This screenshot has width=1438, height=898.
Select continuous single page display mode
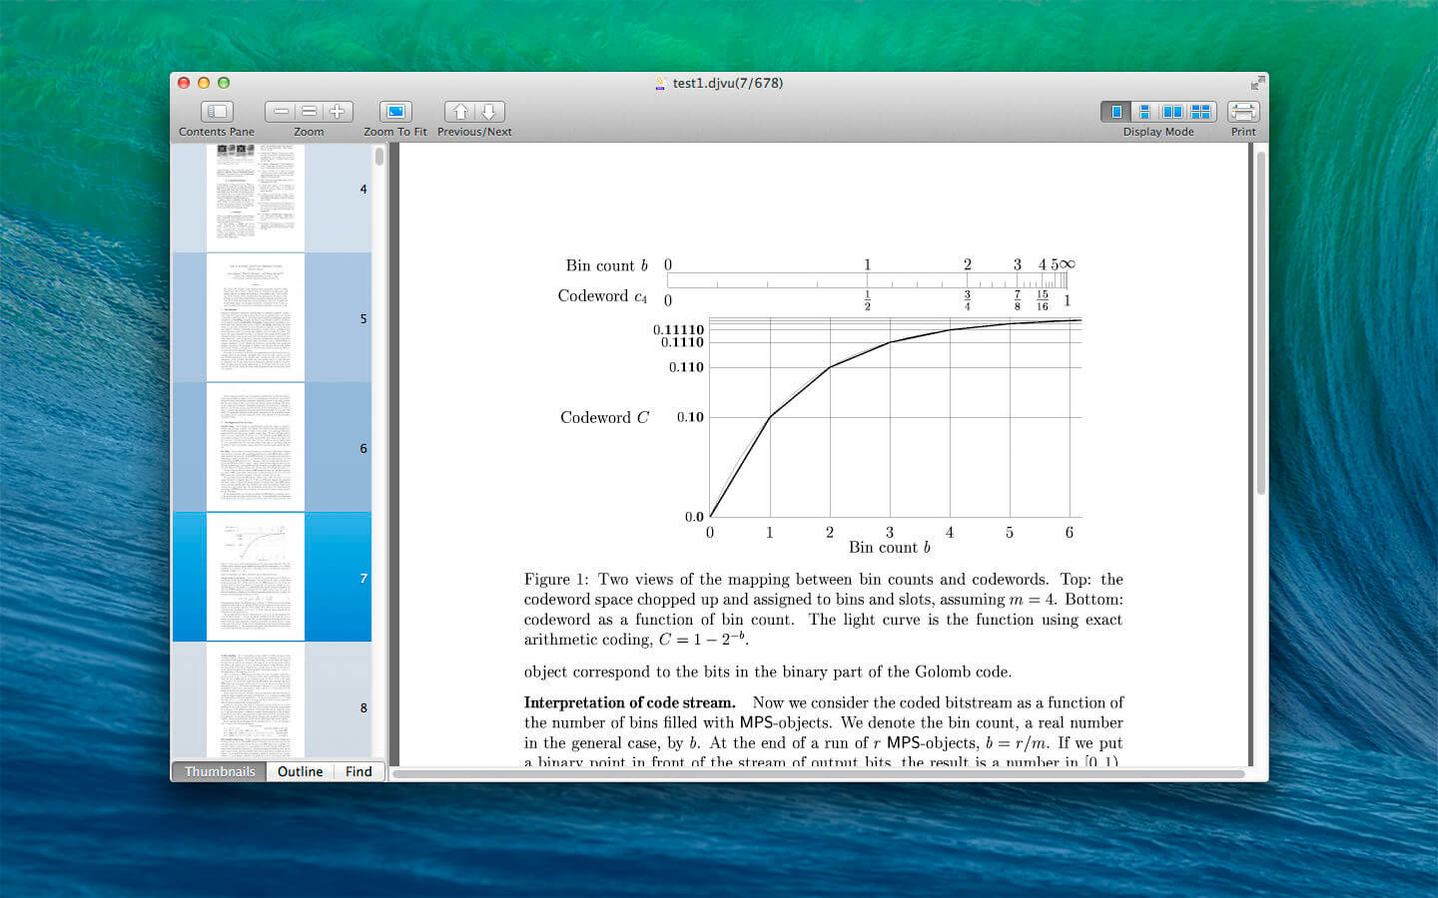pos(1144,112)
